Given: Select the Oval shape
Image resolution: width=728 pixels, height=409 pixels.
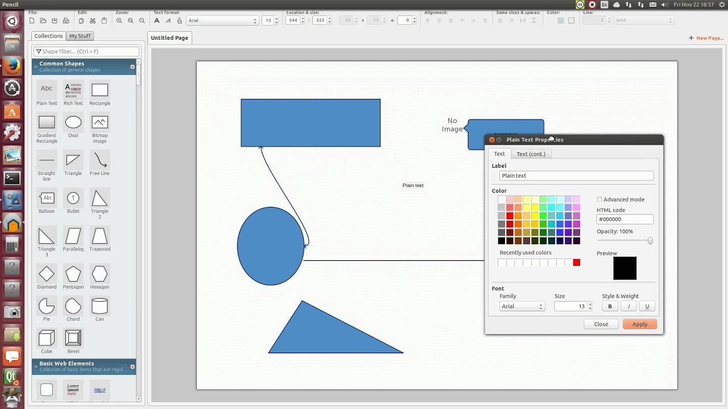Looking at the screenshot, I should pyautogui.click(x=73, y=126).
